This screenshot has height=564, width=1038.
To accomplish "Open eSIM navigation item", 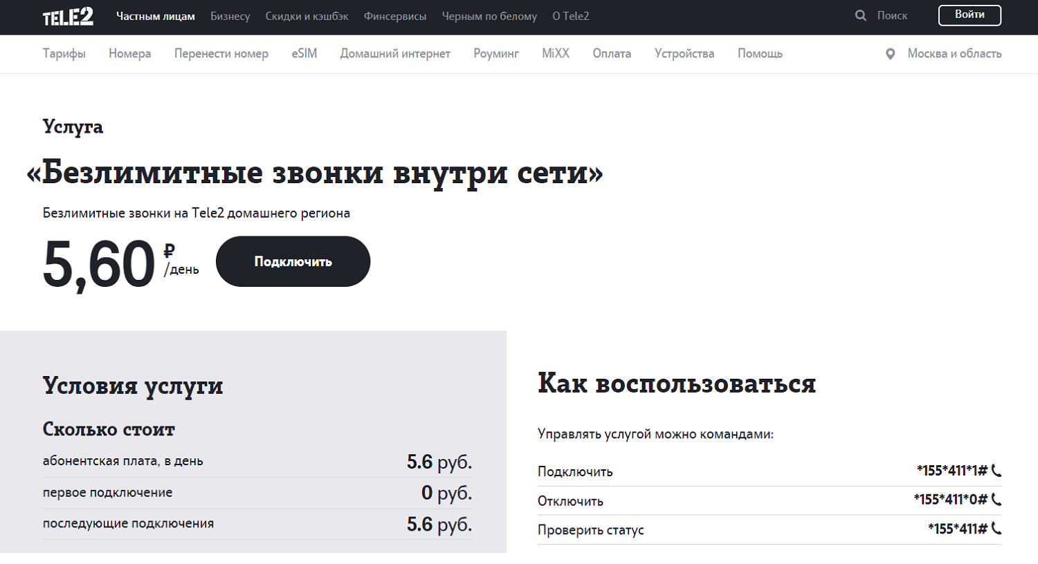I will coord(304,54).
